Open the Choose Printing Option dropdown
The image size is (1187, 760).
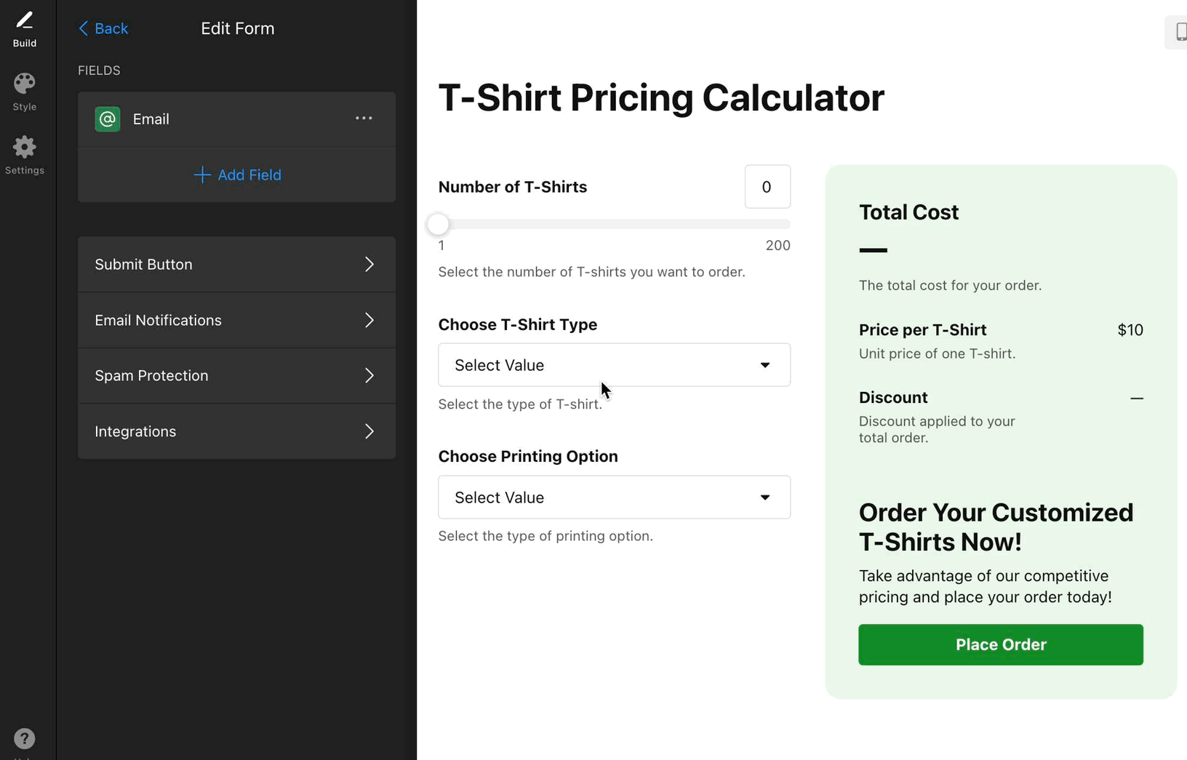(614, 497)
